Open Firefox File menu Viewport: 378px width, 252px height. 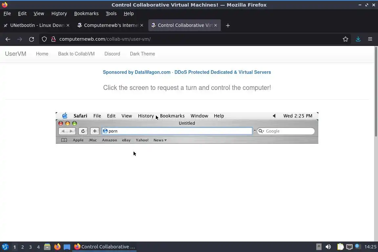[7, 13]
